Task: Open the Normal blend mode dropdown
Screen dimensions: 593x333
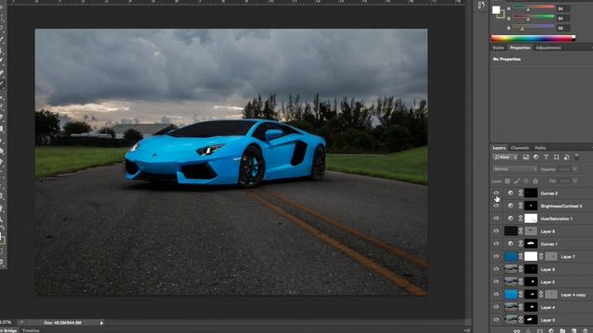Action: click(x=515, y=169)
